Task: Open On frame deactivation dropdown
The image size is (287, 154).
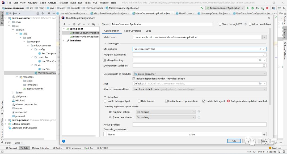Action: [166, 117]
